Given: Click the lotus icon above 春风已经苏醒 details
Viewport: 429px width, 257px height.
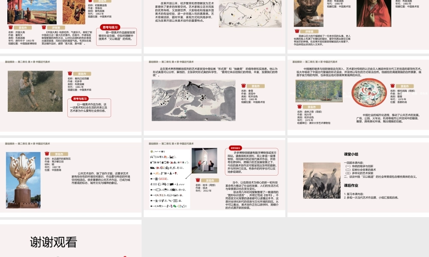Looking at the screenshot, I should (x=70, y=74).
